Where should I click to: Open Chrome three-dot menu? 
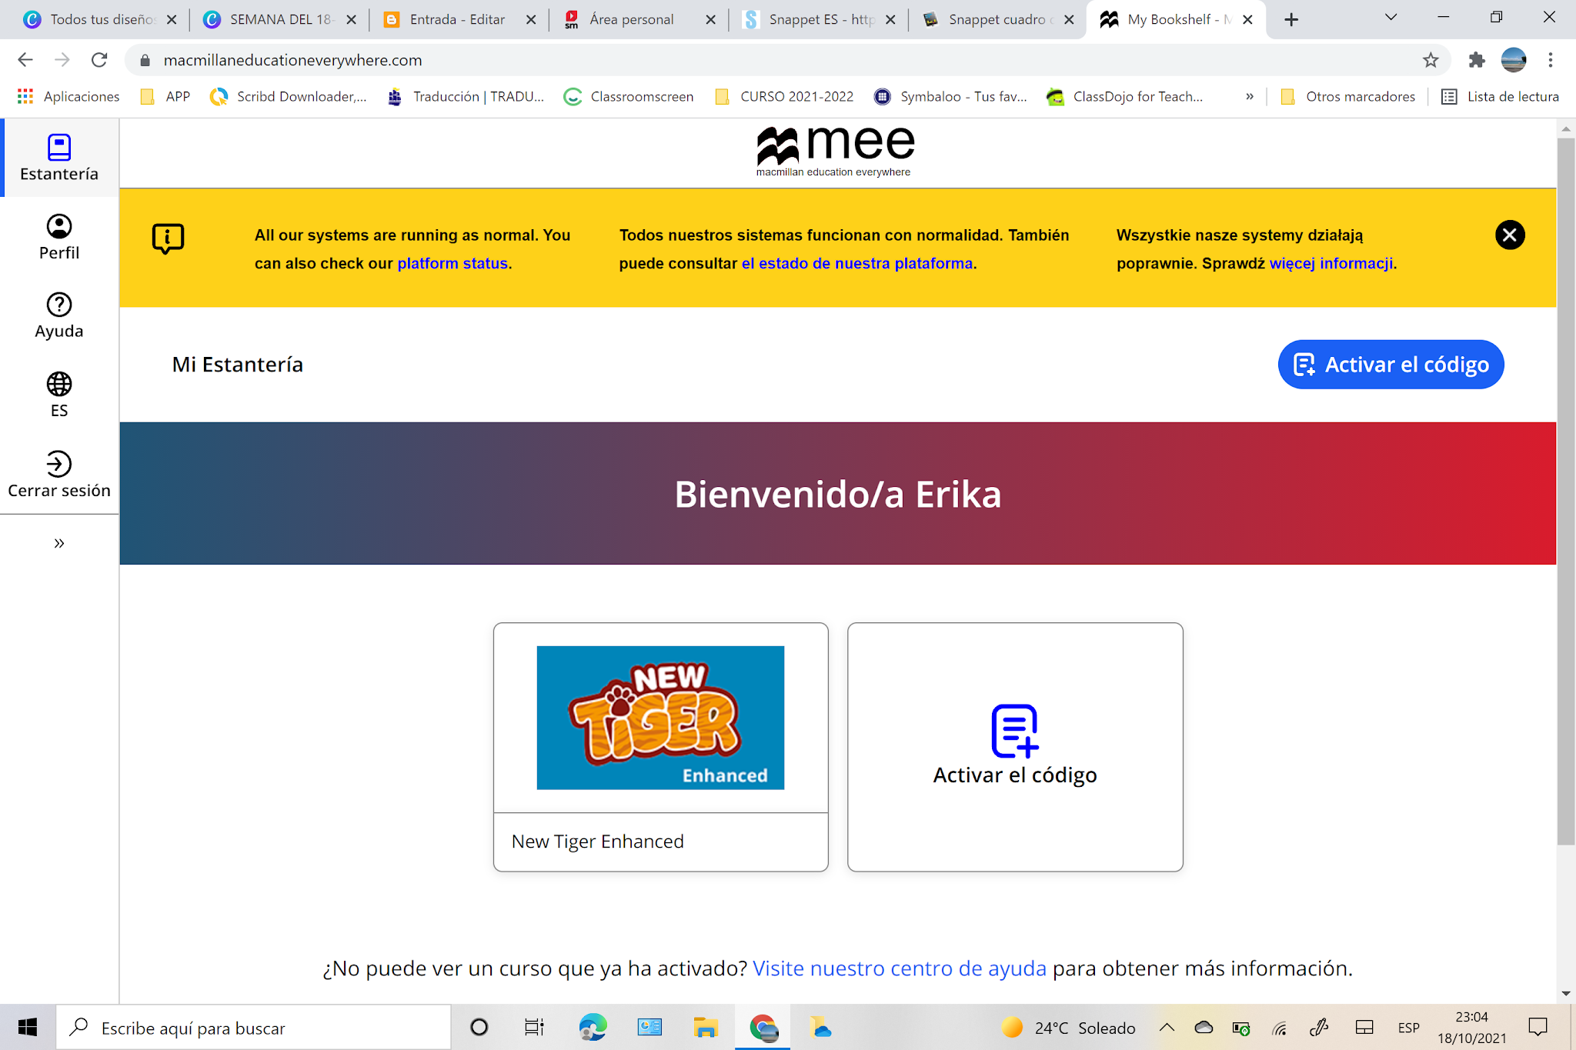1551,60
